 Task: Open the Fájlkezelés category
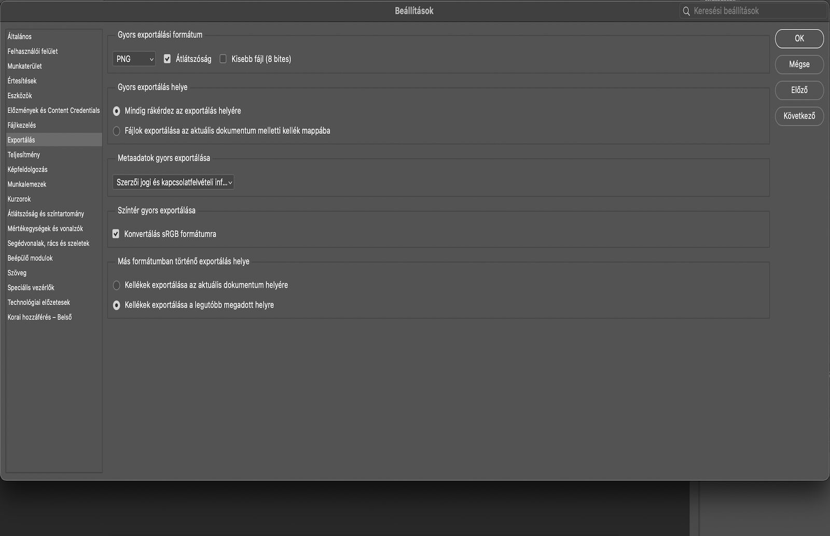coord(54,126)
